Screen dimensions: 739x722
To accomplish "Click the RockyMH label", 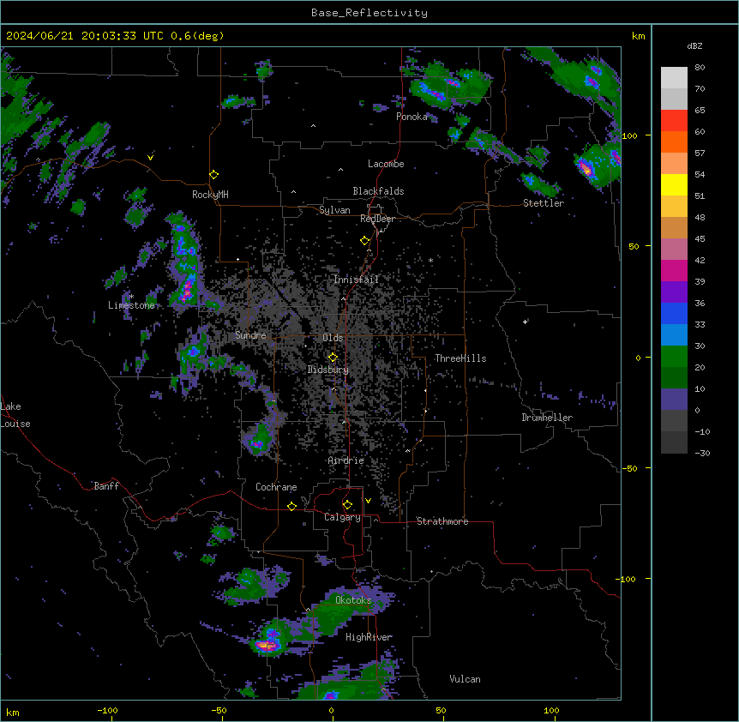I will tap(210, 195).
